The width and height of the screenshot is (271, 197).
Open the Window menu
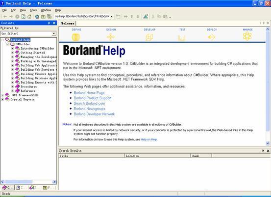tap(46, 10)
